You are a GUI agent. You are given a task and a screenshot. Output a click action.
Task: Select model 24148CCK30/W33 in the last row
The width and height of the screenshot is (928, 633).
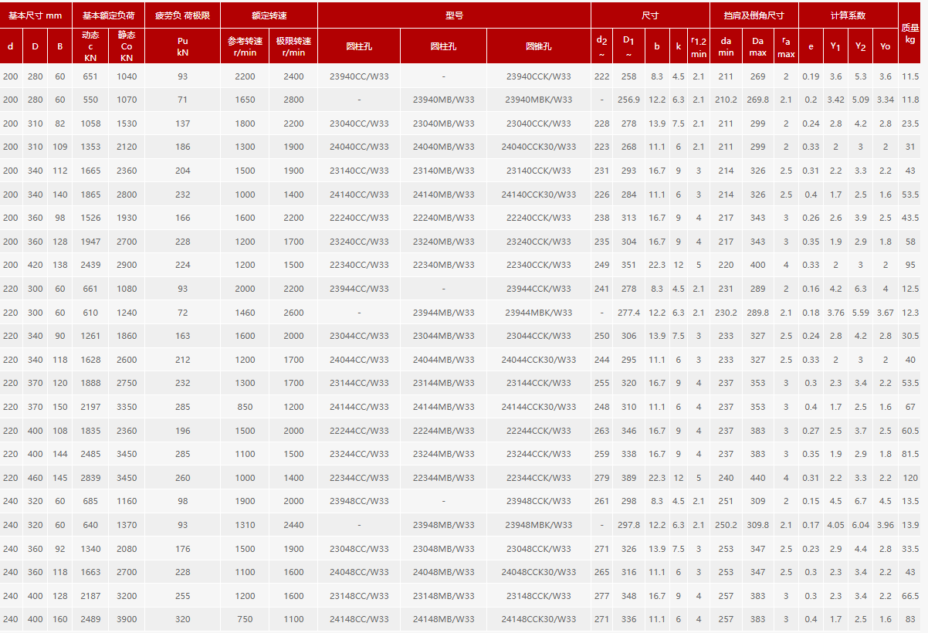[x=539, y=619]
